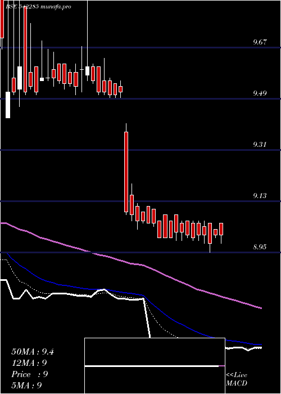Select the 5MA : 9 readout
Image resolution: width=281 pixels, height=394 pixels.
click(x=26, y=386)
